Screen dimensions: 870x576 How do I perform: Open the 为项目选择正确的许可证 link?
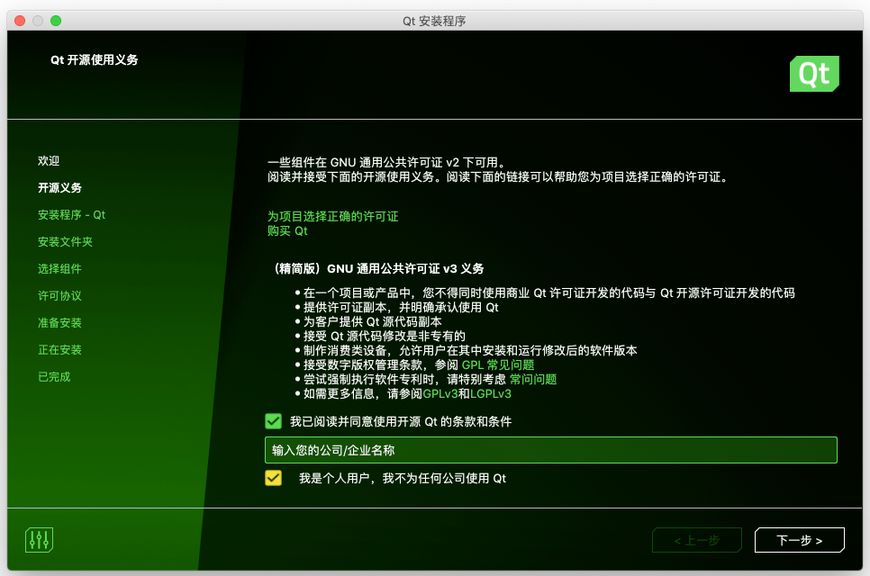333,216
